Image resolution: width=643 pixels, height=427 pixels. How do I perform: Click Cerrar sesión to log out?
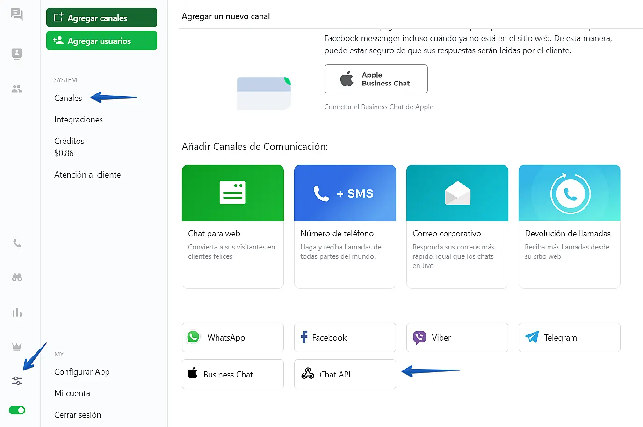tap(78, 415)
